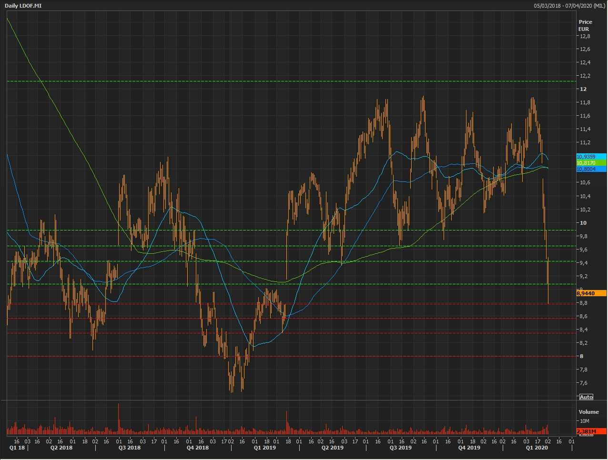Click the bold 12 price axis label
Screen dimensions: 608x460
coord(583,89)
